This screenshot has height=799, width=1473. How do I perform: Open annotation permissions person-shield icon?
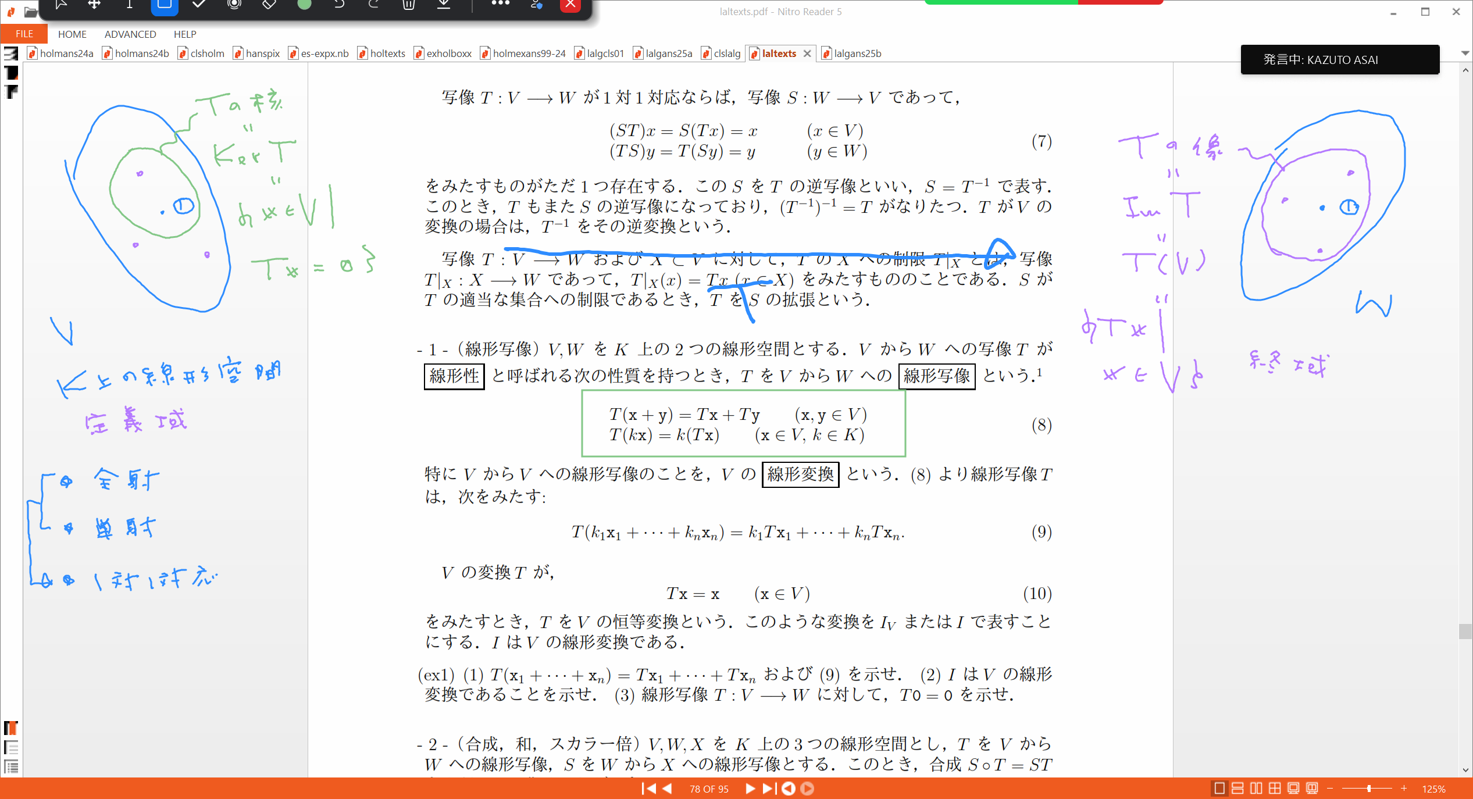[536, 5]
